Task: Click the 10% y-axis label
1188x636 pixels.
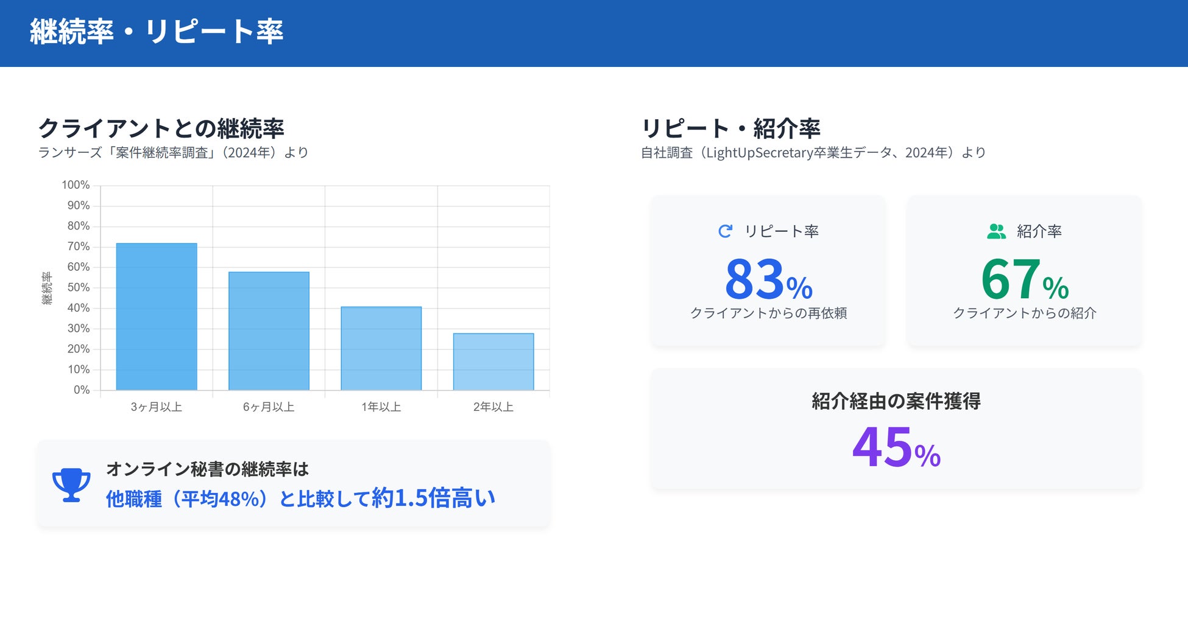Action: click(x=79, y=369)
